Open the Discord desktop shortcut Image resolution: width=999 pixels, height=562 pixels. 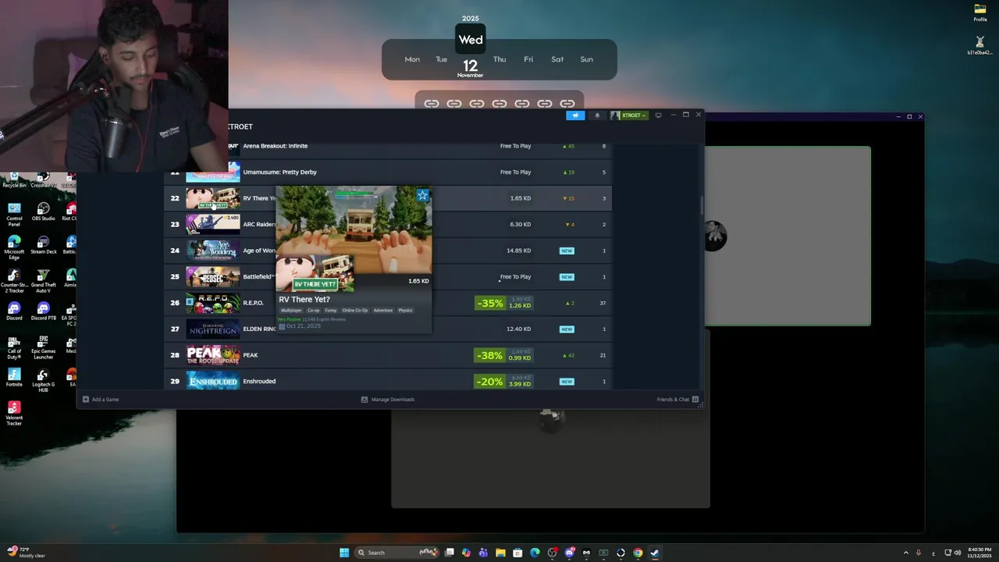tap(14, 311)
